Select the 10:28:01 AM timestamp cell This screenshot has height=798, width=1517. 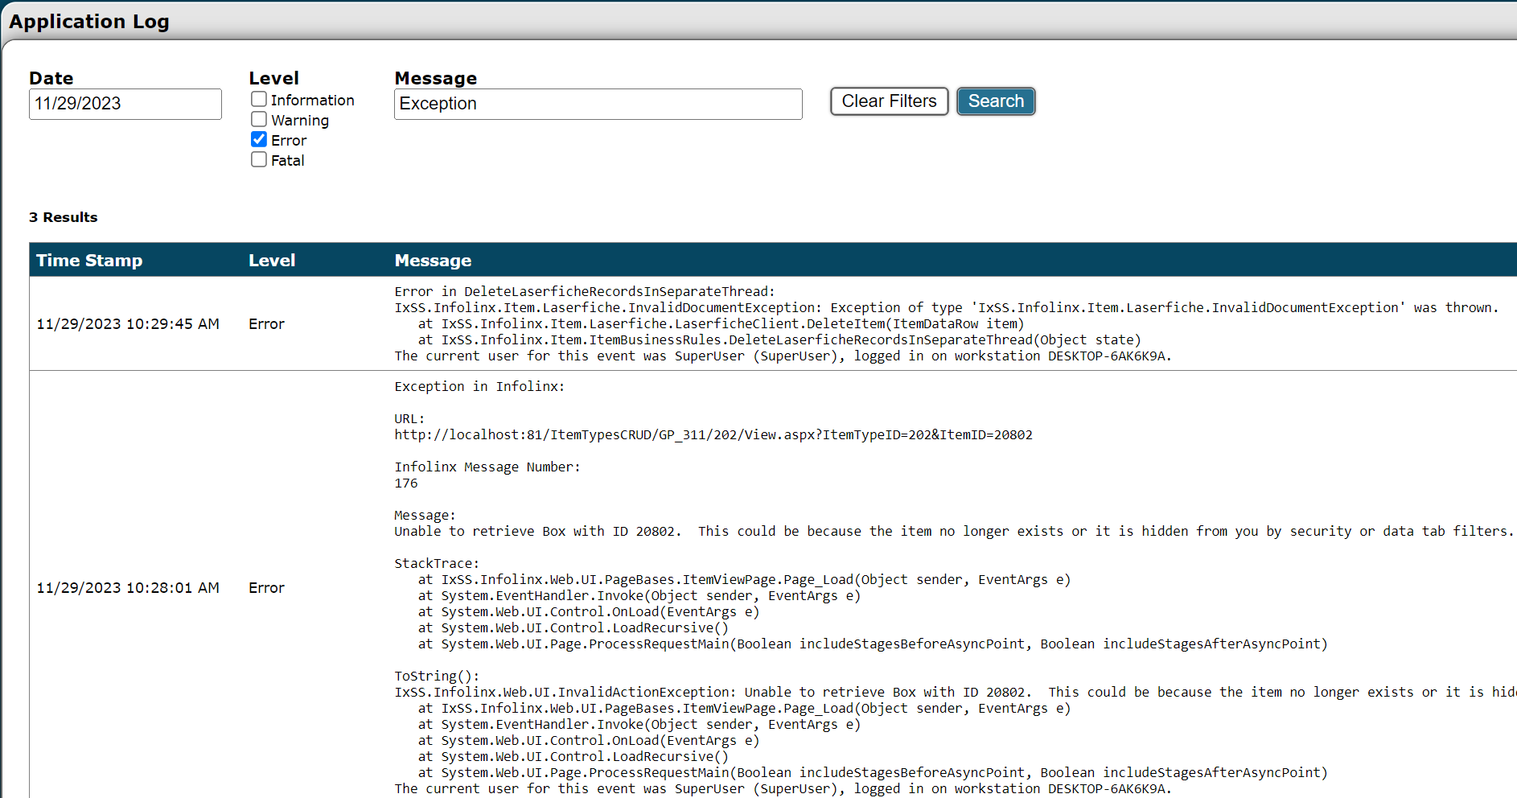coord(128,588)
